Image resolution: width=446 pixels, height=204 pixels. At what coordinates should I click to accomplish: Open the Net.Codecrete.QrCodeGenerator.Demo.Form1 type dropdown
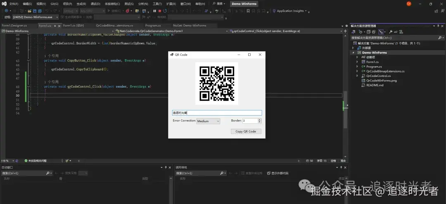tap(172, 31)
